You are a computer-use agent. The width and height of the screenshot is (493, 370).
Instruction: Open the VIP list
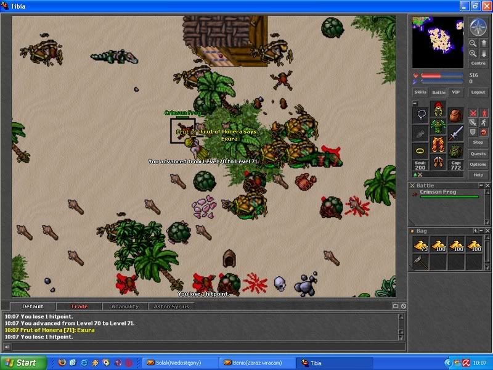coord(455,92)
